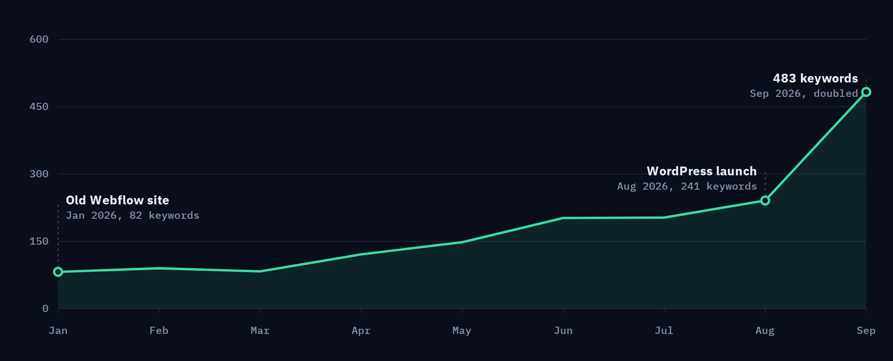Select the 'Old Webflow site' annotation heading
Viewport: 893px width, 361px height.
point(118,200)
